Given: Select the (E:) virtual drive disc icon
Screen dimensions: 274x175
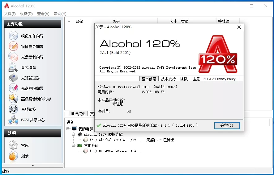Looking at the screenshot, I should [x=85, y=140].
